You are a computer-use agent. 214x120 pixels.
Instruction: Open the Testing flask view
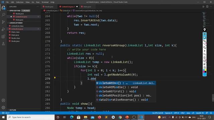pos(3,44)
